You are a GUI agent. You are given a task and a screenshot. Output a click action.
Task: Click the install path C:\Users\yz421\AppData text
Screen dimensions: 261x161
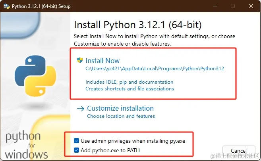tap(155, 69)
